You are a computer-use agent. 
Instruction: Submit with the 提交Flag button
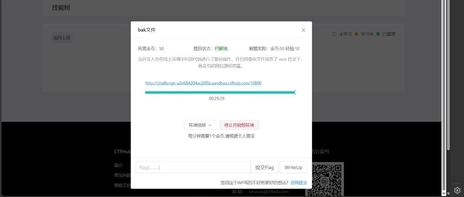coord(264,167)
